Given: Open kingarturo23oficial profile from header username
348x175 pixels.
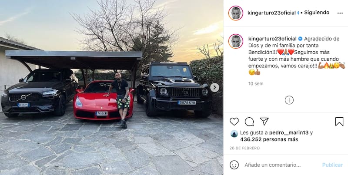Looking at the screenshot, I should (271, 13).
